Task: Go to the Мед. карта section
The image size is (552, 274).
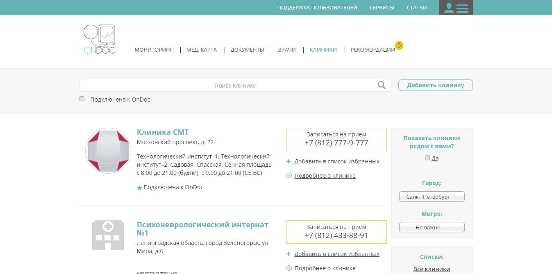Action: [202, 50]
